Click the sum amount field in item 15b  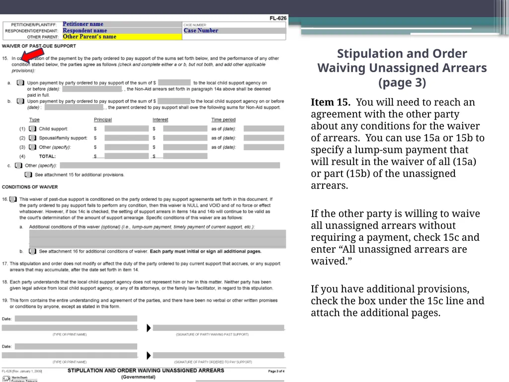173,101
